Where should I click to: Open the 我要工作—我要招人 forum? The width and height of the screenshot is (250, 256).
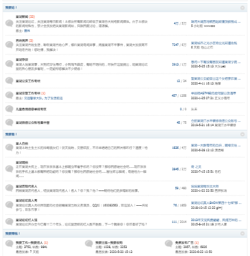tap(29, 243)
